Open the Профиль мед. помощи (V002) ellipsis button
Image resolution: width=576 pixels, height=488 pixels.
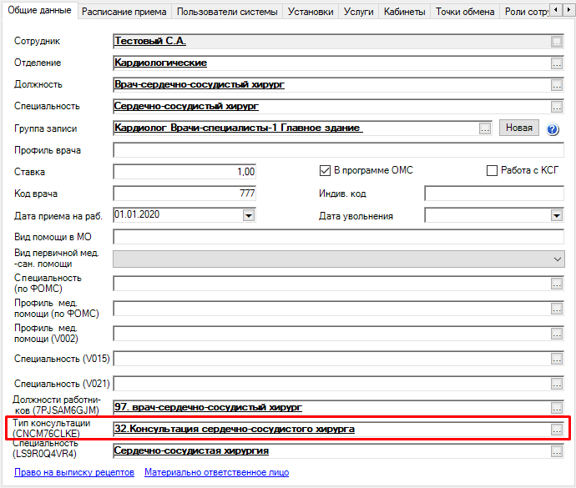click(x=557, y=334)
